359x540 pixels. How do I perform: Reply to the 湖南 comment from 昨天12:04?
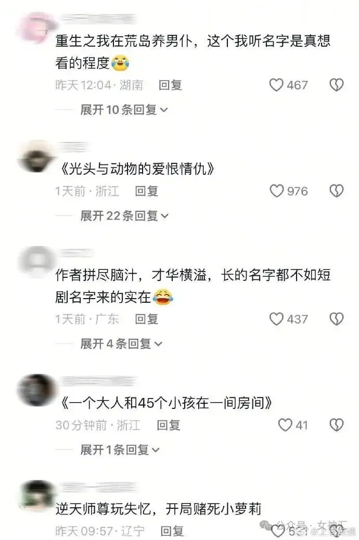(170, 85)
